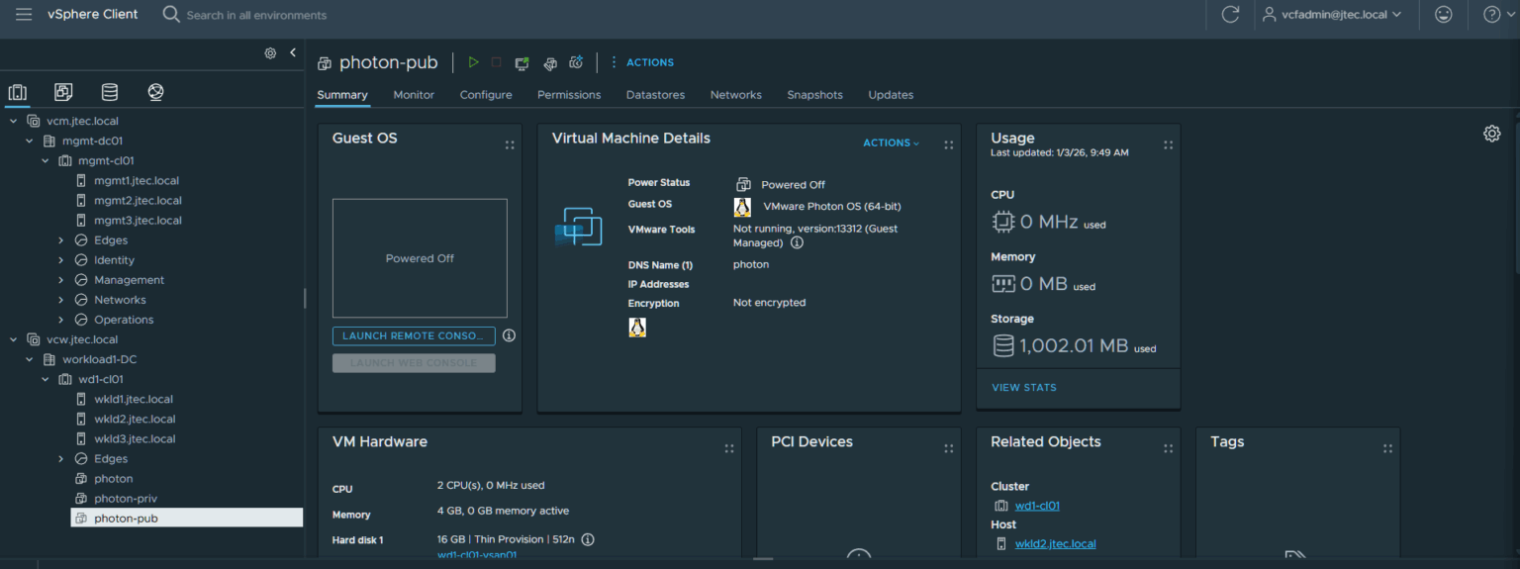Image resolution: width=1520 pixels, height=569 pixels.
Task: Open sidebar settings gear icon
Action: point(270,53)
